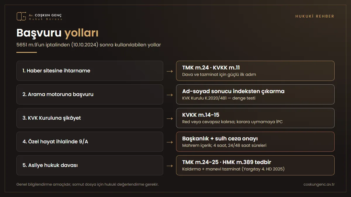
Task: Click 'KVKK m.14-15' title
Action: (201, 115)
